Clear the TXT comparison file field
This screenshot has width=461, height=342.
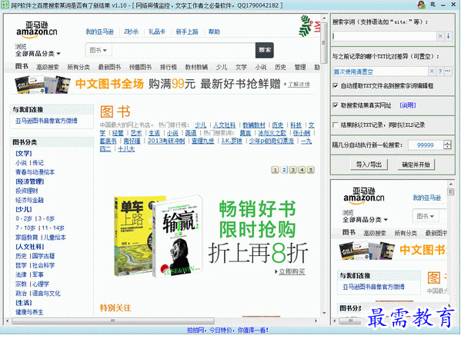coord(432,71)
